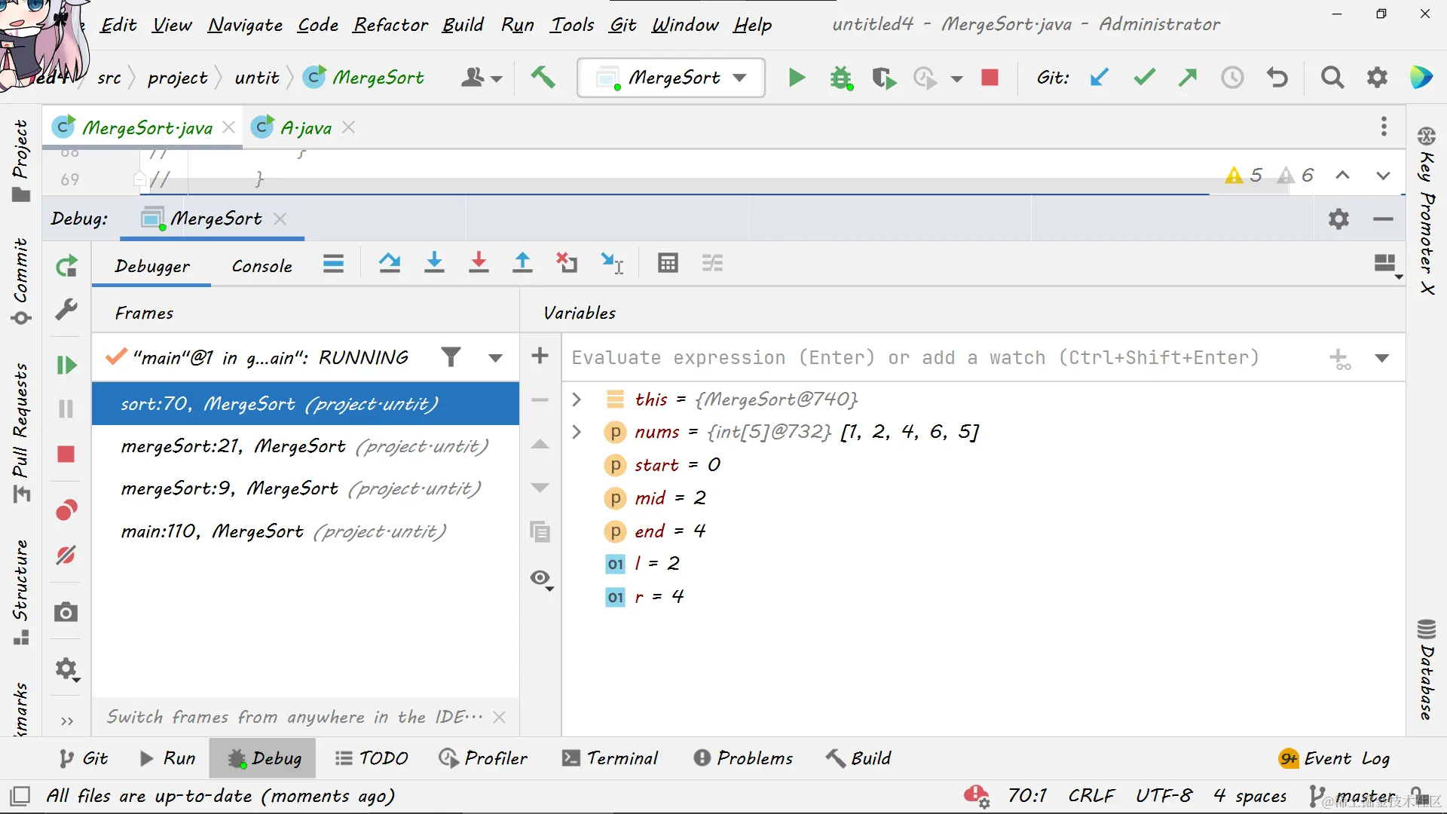Click Resume Program in debug sidebar
Screen dimensions: 1447x814
pyautogui.click(x=66, y=366)
